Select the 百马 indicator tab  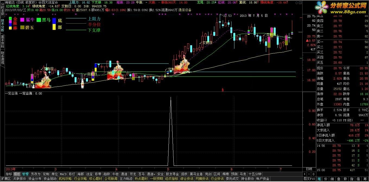pos(141,174)
